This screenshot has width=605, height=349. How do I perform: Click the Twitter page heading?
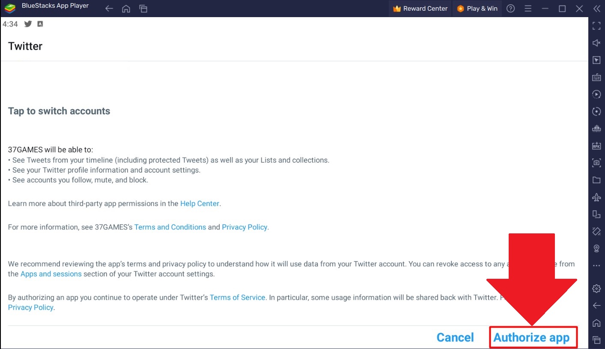[x=25, y=46]
